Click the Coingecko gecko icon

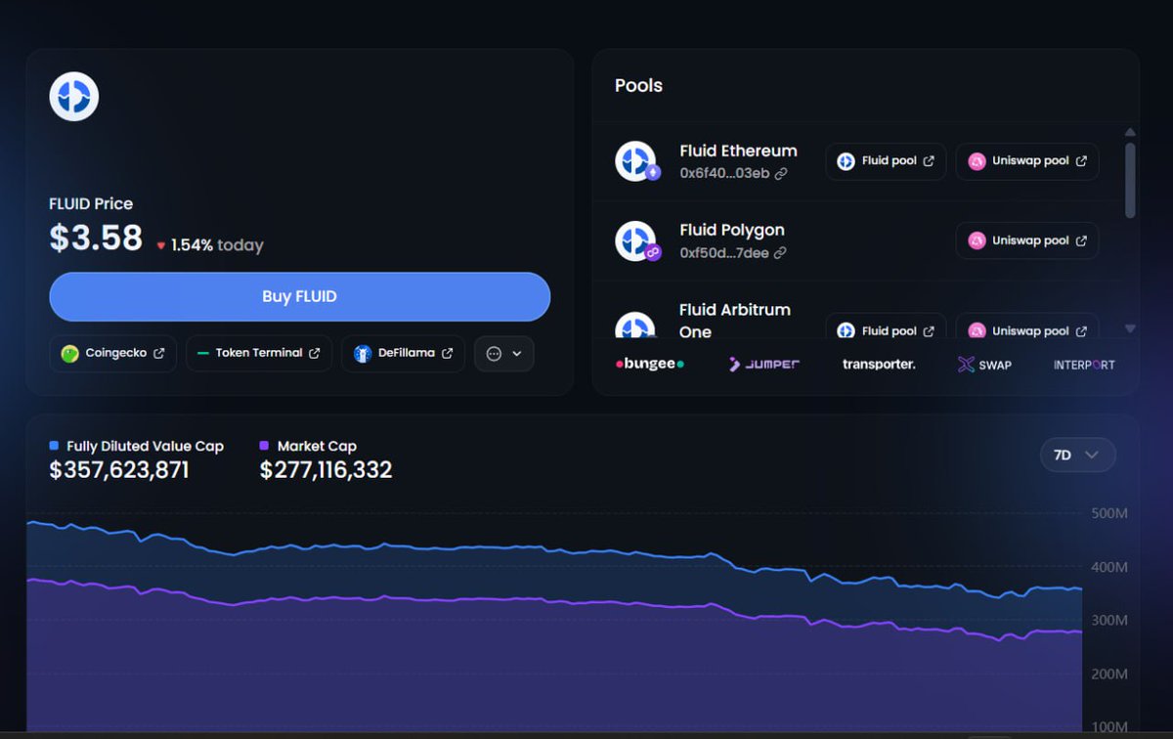(x=69, y=353)
